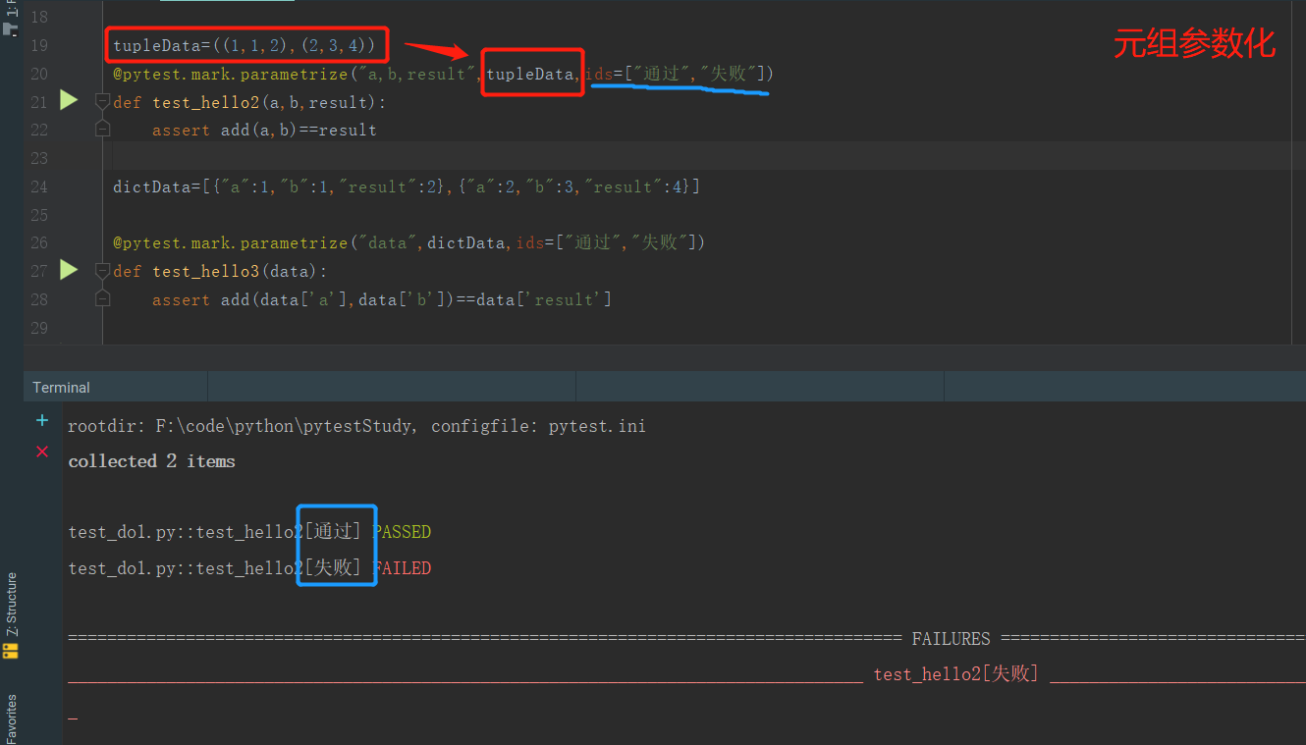Click line number 19 in the gutter
This screenshot has width=1306, height=745.
coord(38,45)
